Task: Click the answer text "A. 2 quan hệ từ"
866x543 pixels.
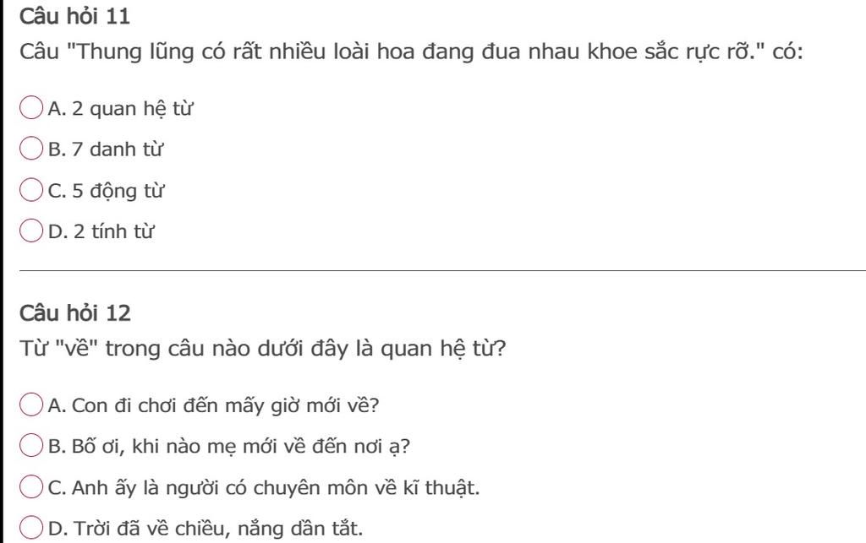Action: pos(110,108)
